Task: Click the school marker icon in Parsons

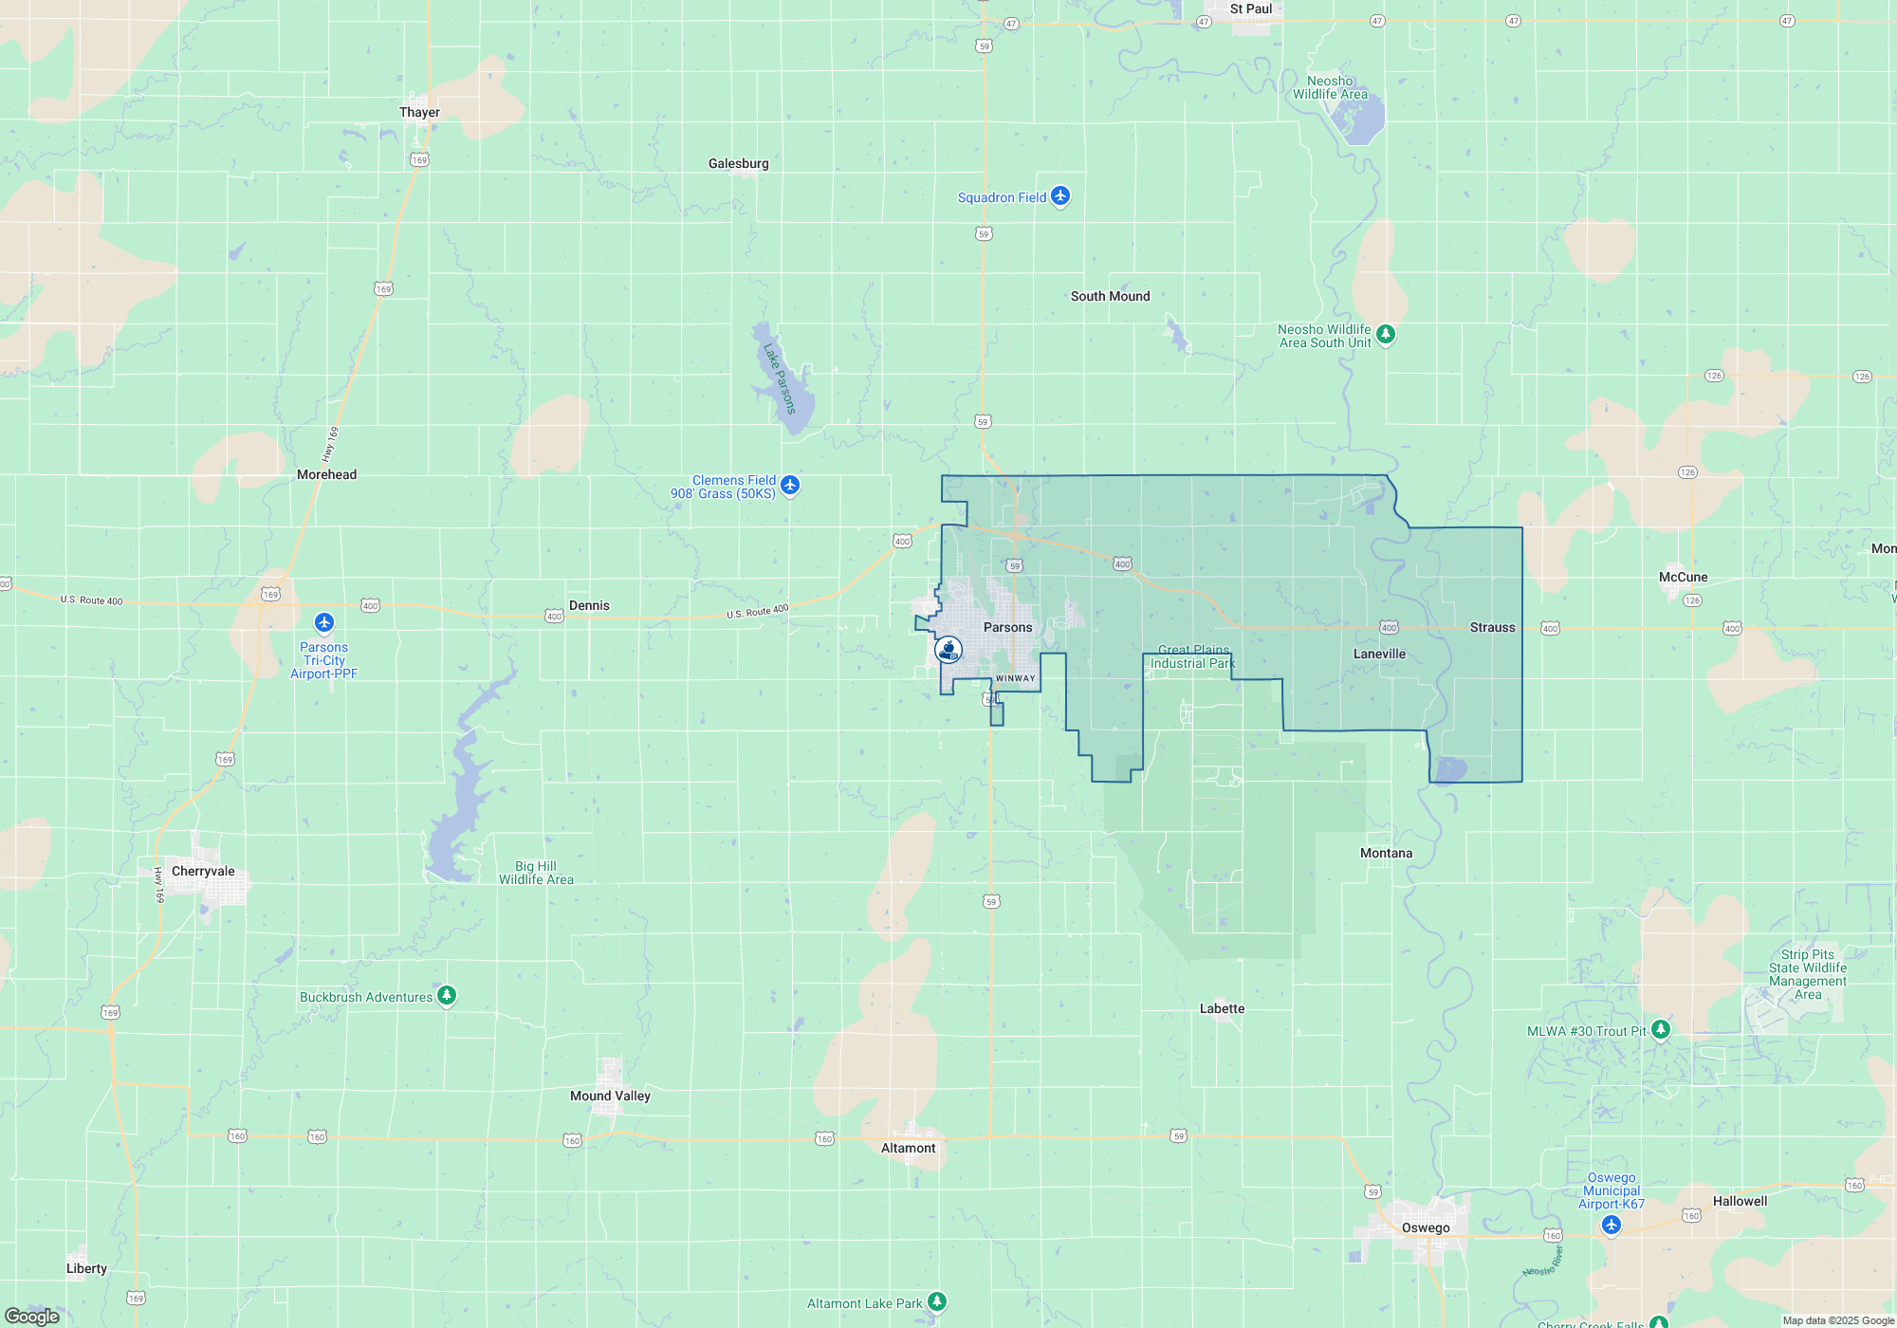Action: tap(948, 650)
